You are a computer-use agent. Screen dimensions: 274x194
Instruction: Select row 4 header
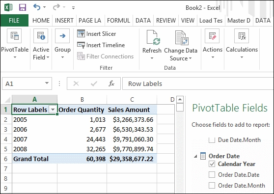[6, 139]
